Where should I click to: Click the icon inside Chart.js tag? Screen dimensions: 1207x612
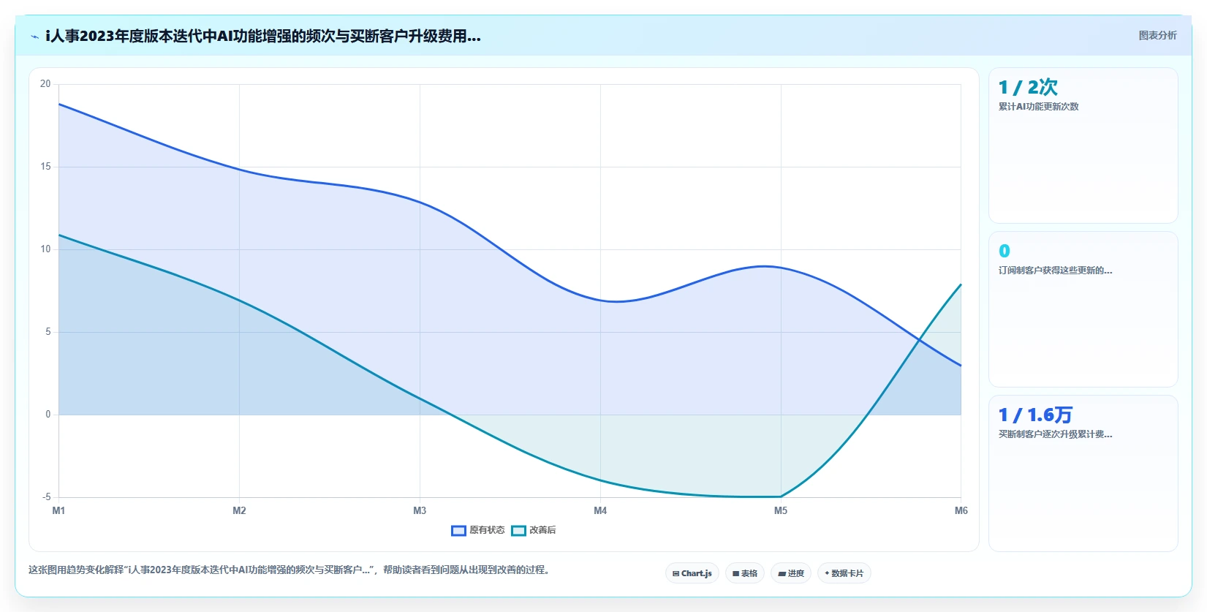[x=676, y=574]
